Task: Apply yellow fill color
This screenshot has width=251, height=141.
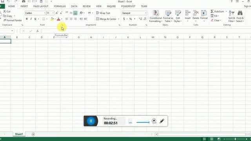Action: (52, 19)
